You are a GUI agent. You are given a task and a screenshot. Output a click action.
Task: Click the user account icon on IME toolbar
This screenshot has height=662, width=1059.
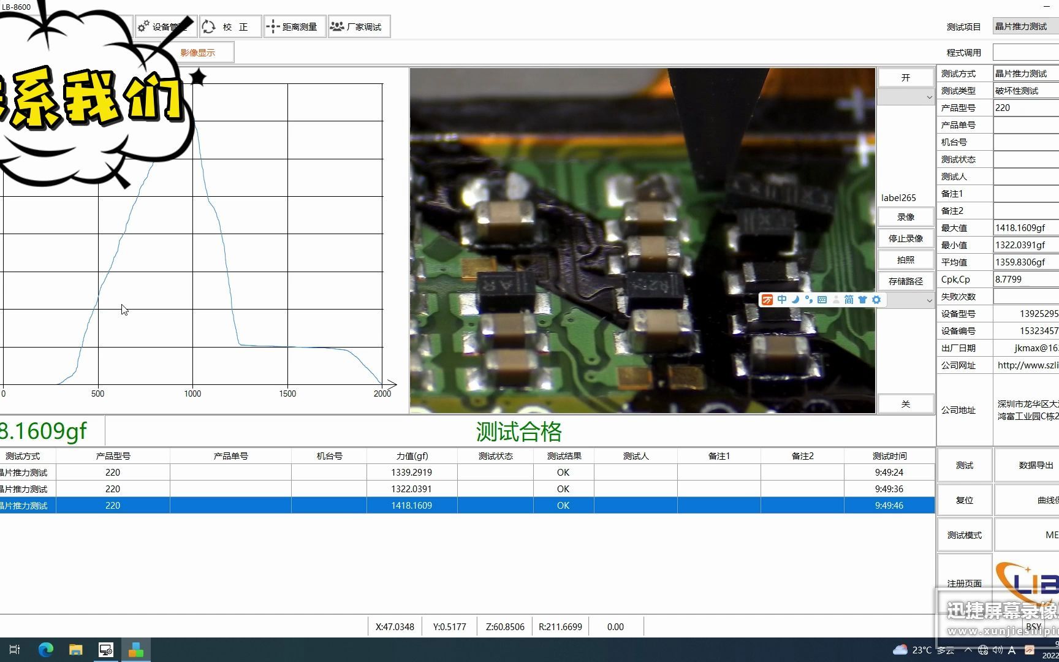pos(836,300)
